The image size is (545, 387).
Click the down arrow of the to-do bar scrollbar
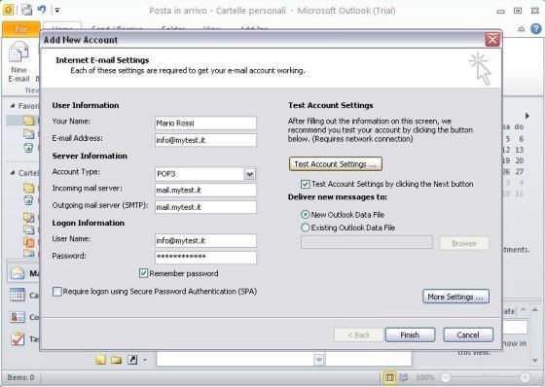[x=535, y=361]
